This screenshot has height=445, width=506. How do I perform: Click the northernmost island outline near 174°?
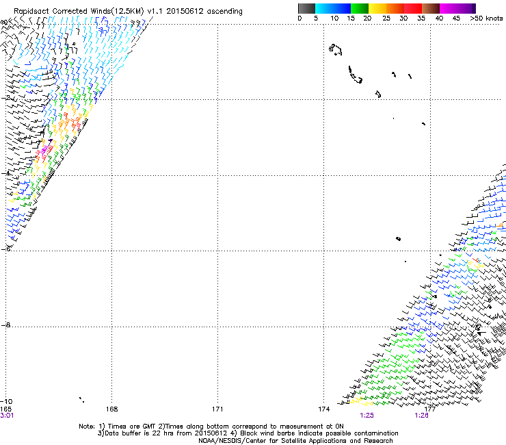click(x=335, y=50)
